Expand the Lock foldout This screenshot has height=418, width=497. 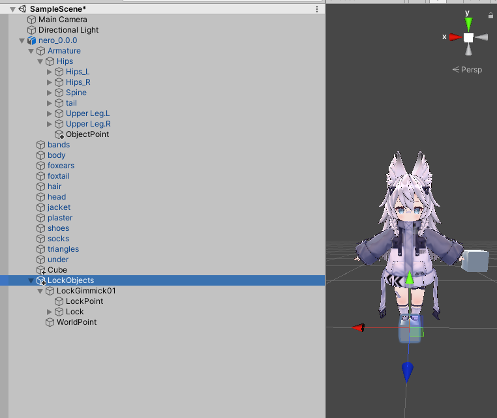50,312
